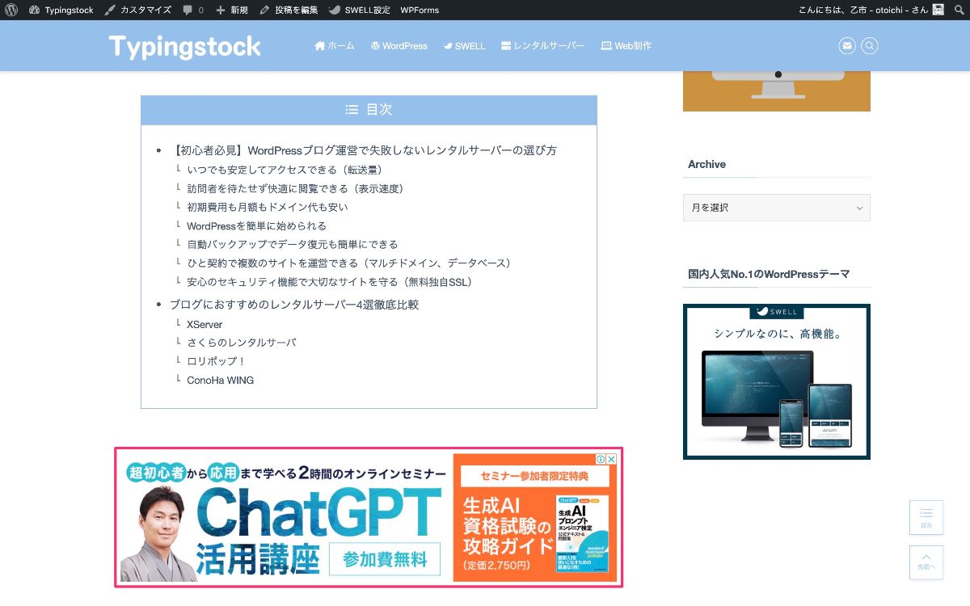
Task: Open Web制作 in site navigation
Action: (x=626, y=46)
